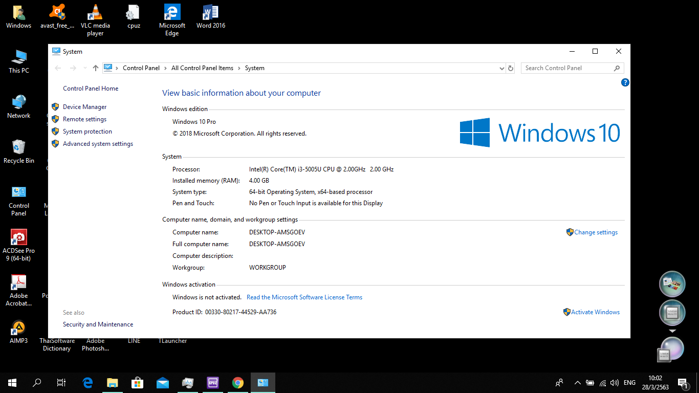Open Device Manager link
Image resolution: width=699 pixels, height=393 pixels.
click(85, 107)
